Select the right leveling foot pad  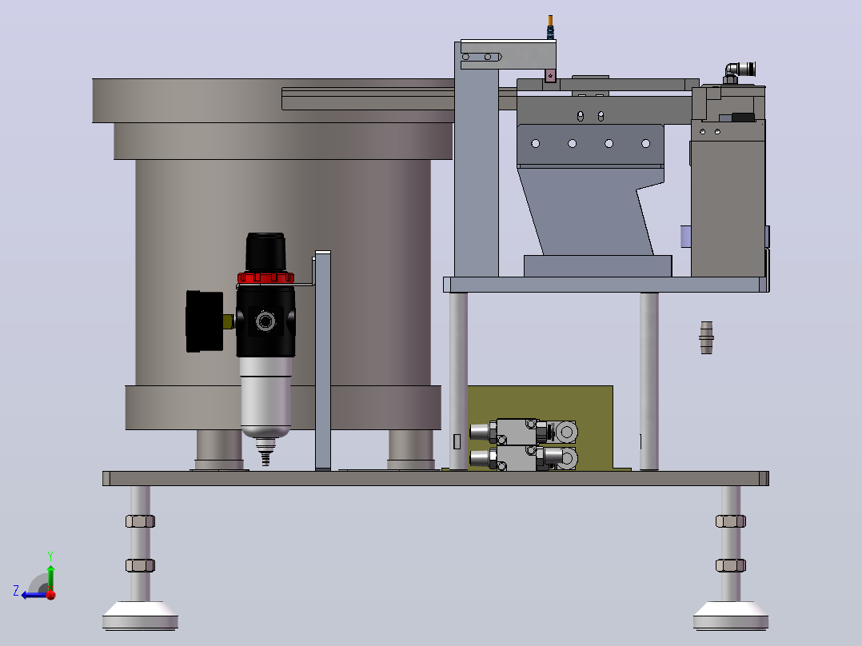click(x=731, y=616)
